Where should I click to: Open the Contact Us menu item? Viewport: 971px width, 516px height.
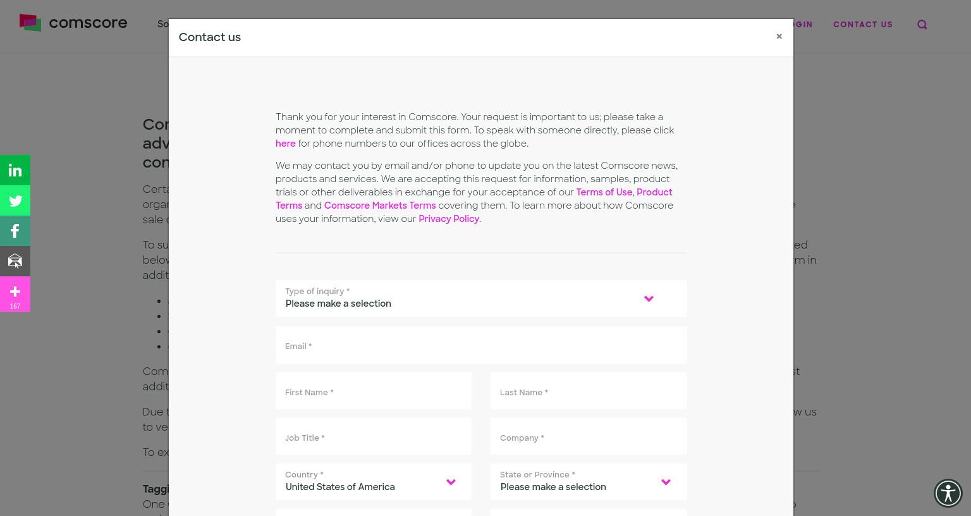coord(863,25)
